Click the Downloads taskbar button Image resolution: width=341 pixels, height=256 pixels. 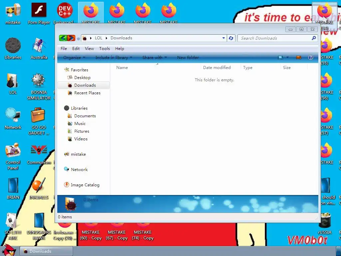pos(46,251)
